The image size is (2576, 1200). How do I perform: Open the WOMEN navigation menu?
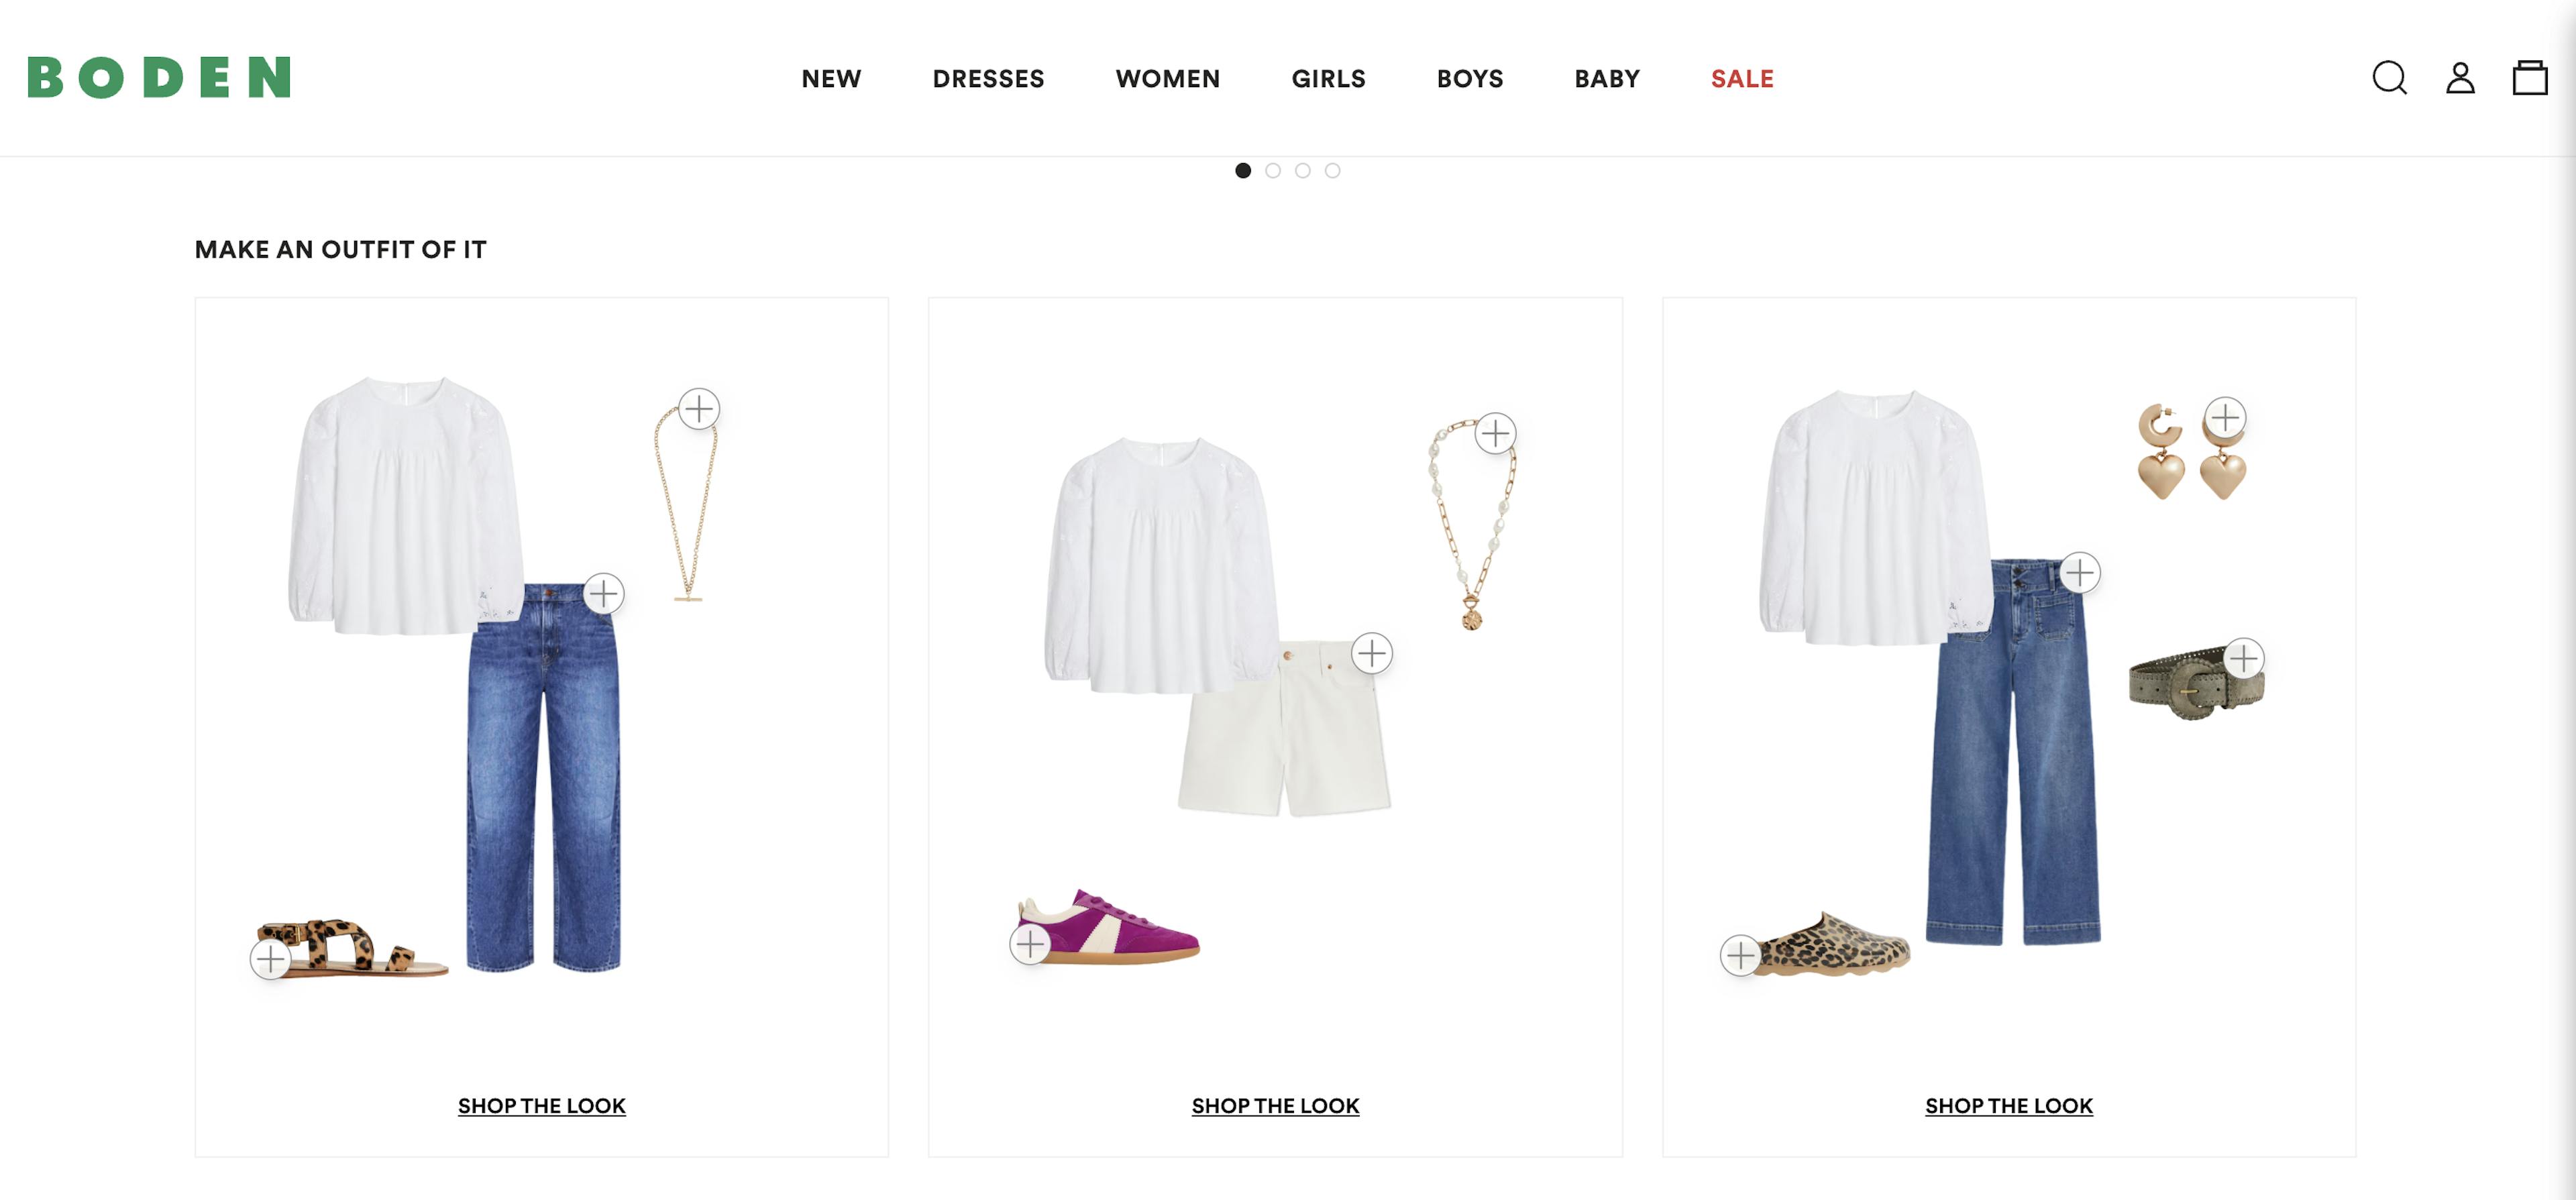pyautogui.click(x=1168, y=79)
